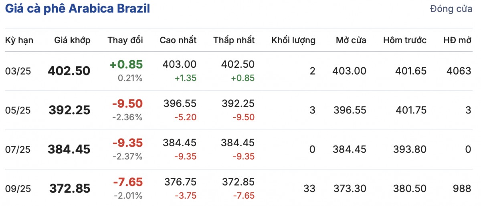Select the Giá khớp column header
This screenshot has width=481, height=206.
[73, 40]
